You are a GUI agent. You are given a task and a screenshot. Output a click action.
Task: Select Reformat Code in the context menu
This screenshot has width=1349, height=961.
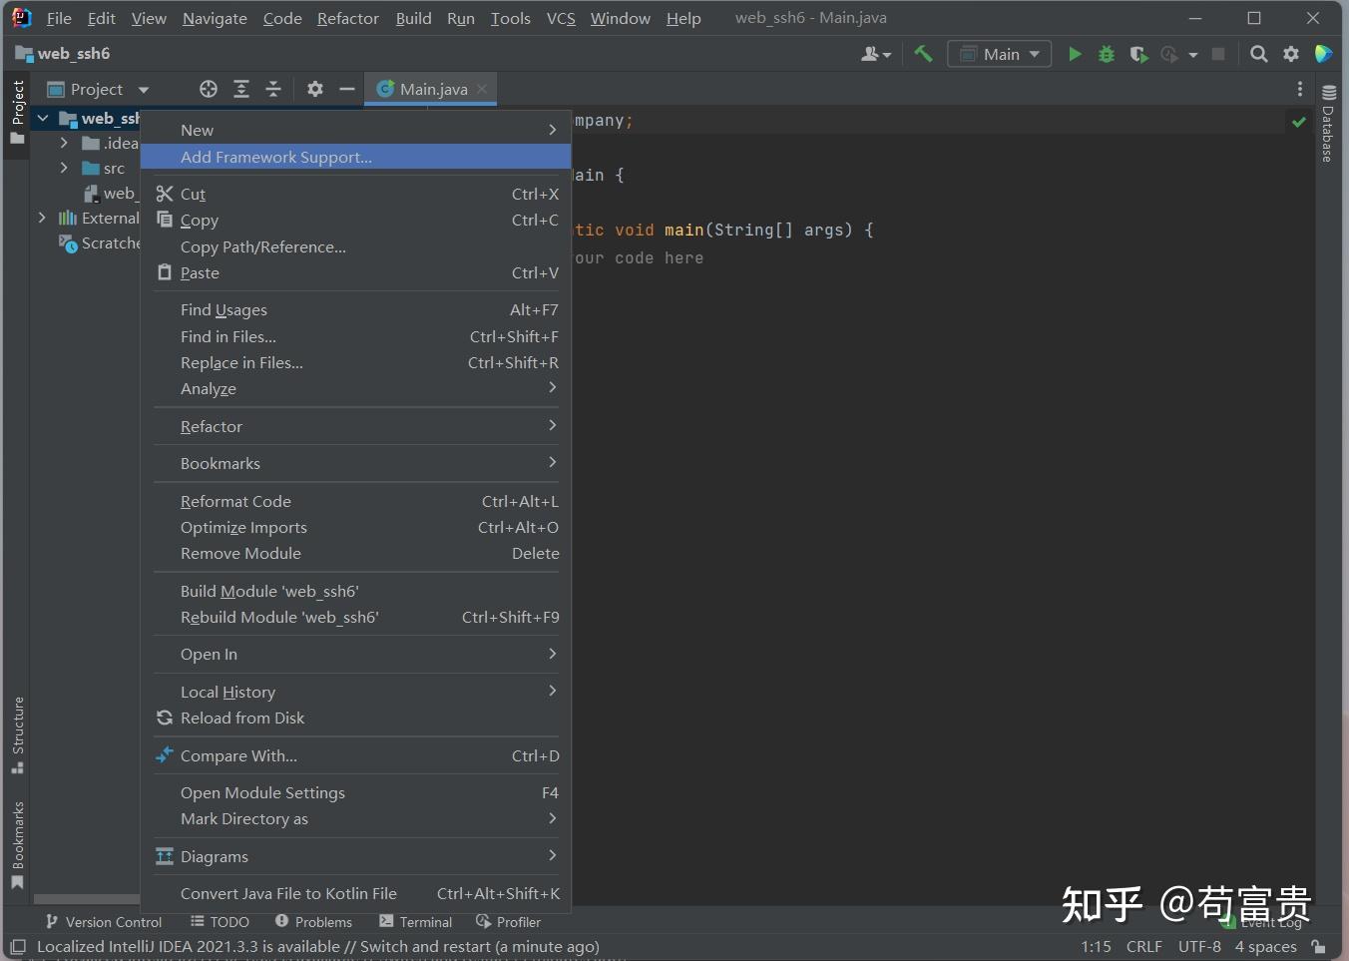tap(235, 501)
